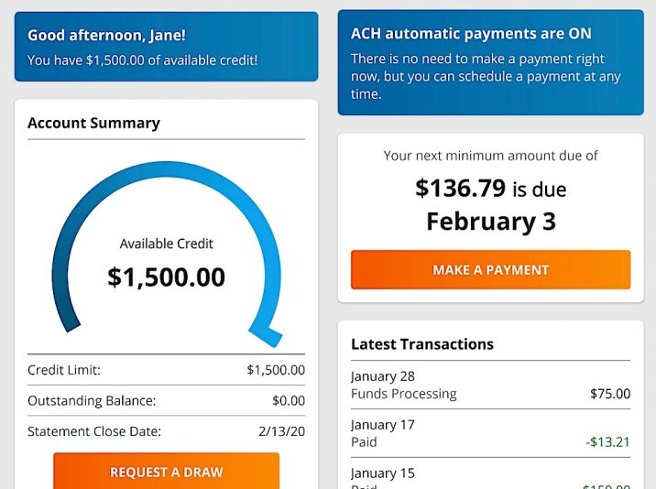Click the green -$13.21 payment amount

click(x=607, y=442)
